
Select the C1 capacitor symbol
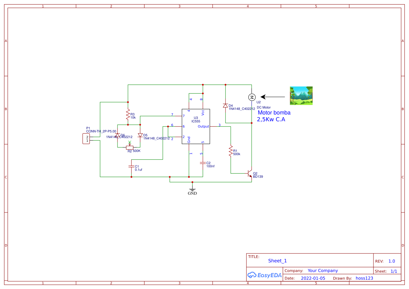[x=131, y=166]
